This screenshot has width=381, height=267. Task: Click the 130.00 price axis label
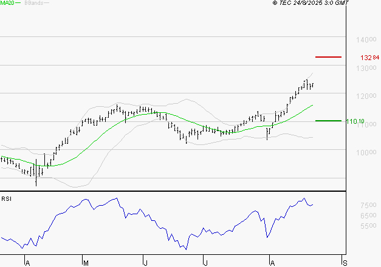pyautogui.click(x=366, y=68)
